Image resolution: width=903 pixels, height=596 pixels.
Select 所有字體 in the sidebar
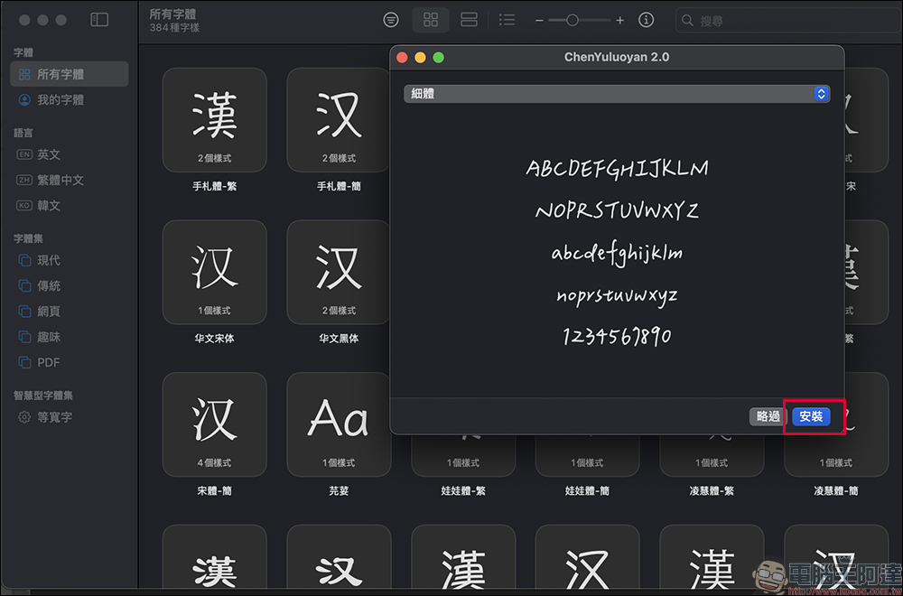click(x=70, y=74)
